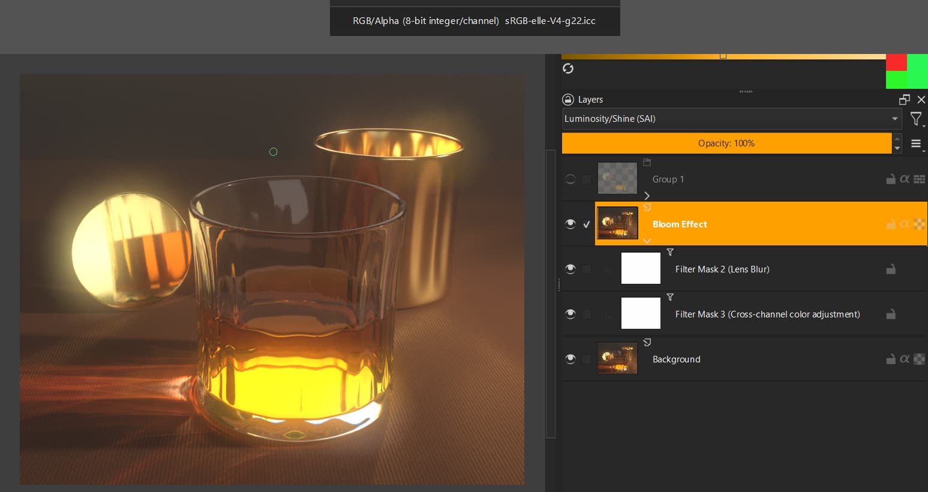Viewport: 928px width, 492px height.
Task: Hide the Bloom Effect layer
Action: (x=570, y=224)
